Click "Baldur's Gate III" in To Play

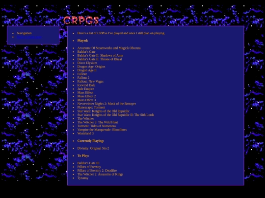(88, 163)
